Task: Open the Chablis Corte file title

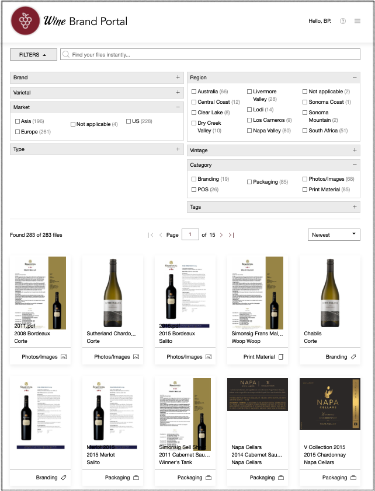Action: pyautogui.click(x=312, y=334)
